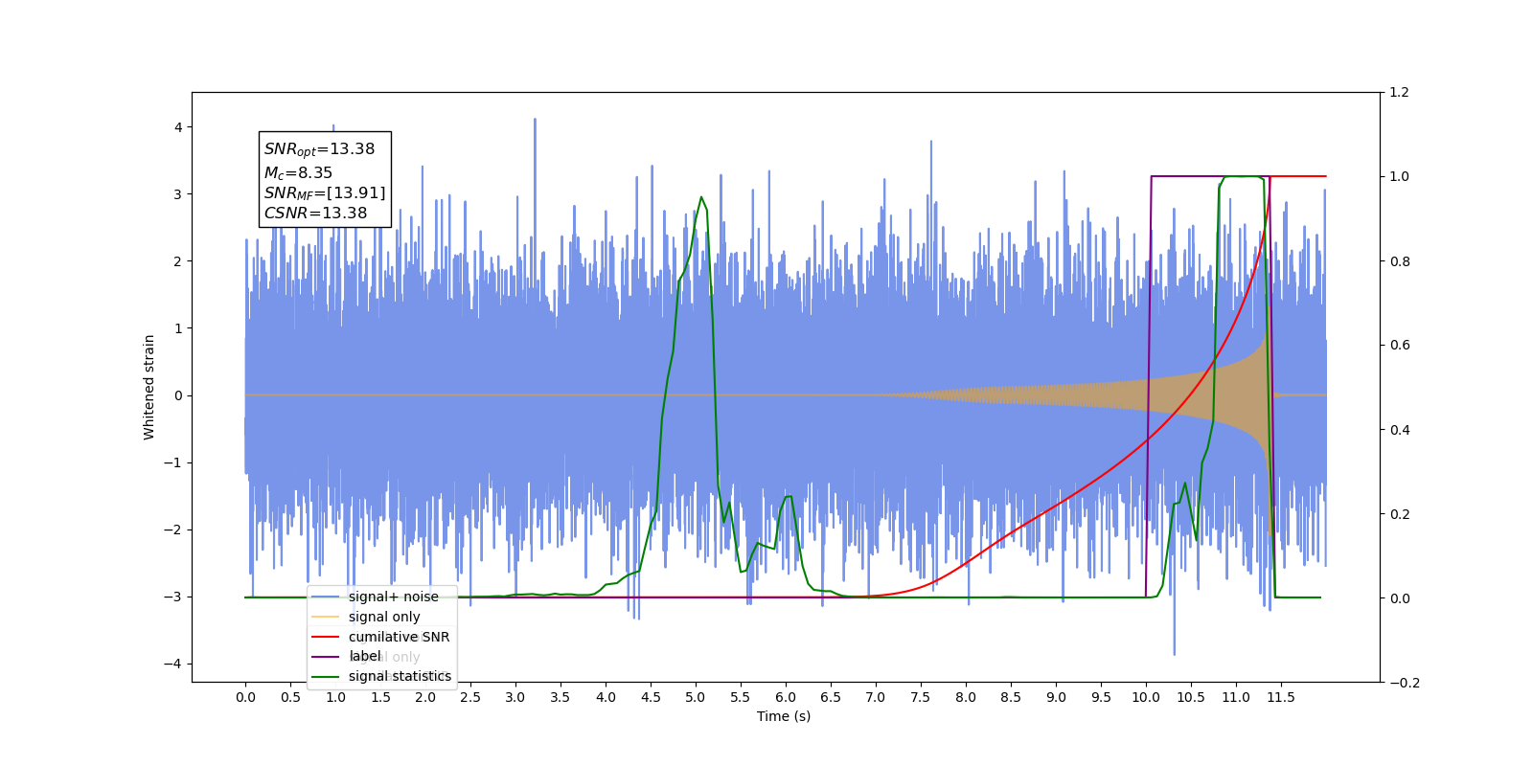Click the 11.5 tick on the time axis
1533x766 pixels.
click(x=1281, y=697)
